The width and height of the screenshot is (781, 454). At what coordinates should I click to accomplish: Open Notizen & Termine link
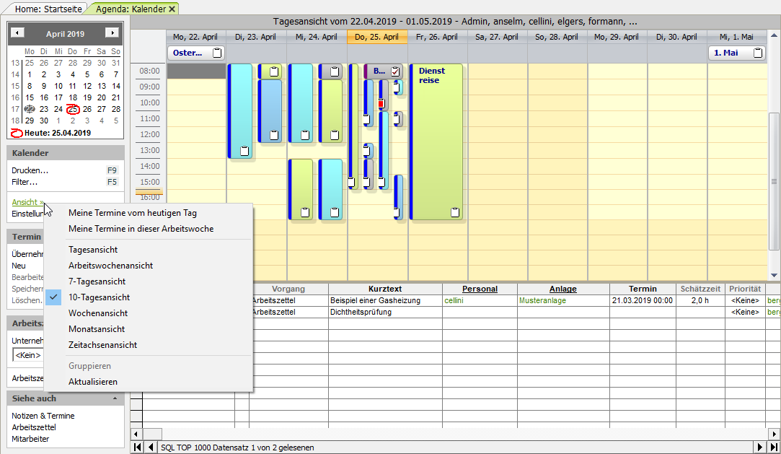43,416
